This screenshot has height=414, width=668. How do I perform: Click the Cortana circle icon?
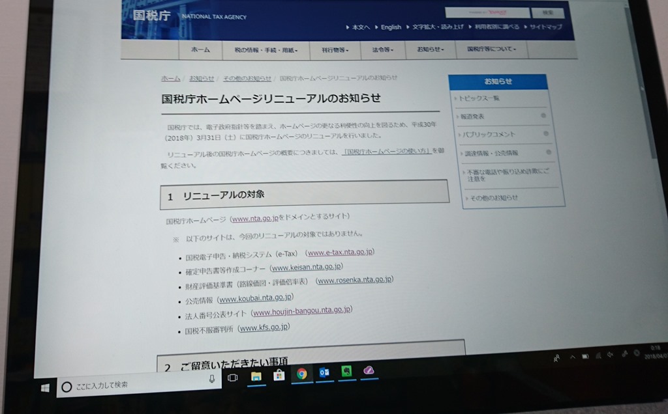[67, 387]
